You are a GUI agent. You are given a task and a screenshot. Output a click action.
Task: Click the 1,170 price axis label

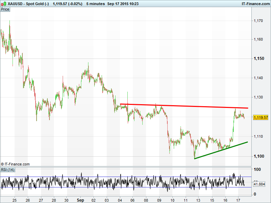point(258,21)
